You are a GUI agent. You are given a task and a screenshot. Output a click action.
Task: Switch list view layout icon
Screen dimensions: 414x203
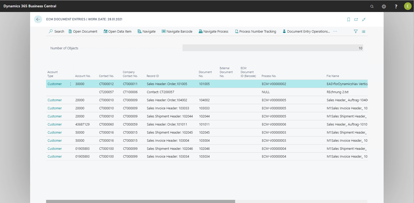tap(363, 32)
